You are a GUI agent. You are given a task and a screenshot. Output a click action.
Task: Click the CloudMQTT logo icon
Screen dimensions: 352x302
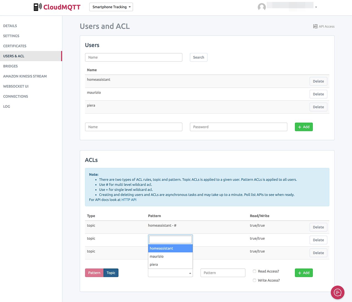click(x=38, y=7)
